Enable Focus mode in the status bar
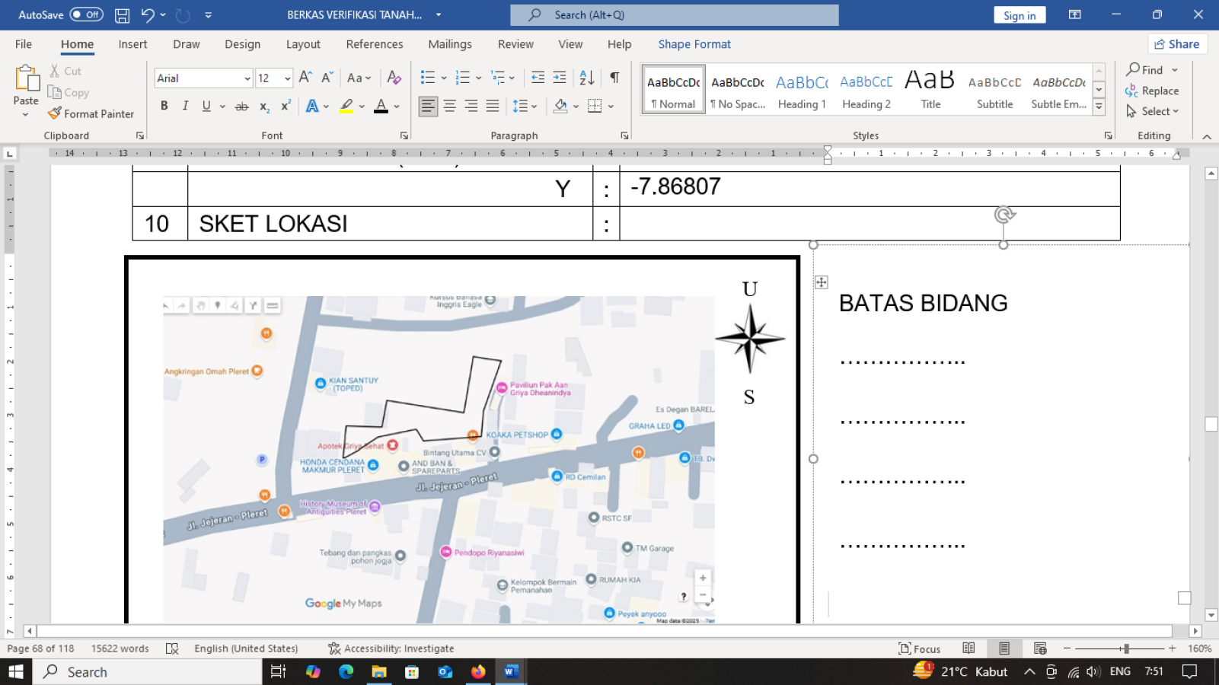Screen dimensions: 1219x685 pos(920,648)
